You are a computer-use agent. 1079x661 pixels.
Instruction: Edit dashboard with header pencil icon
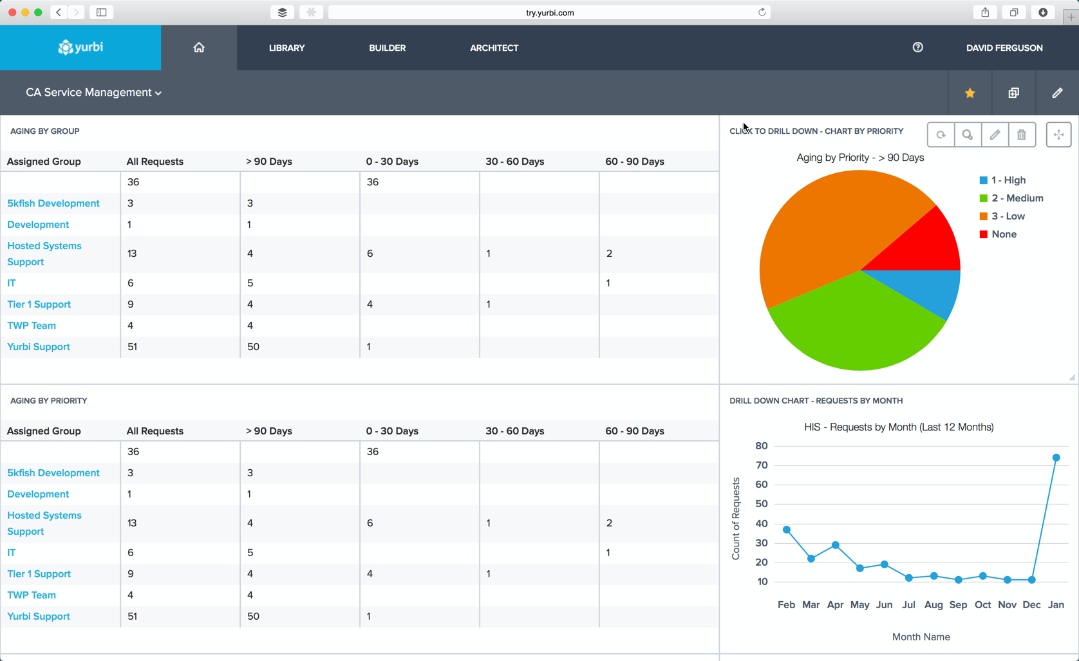click(1057, 93)
